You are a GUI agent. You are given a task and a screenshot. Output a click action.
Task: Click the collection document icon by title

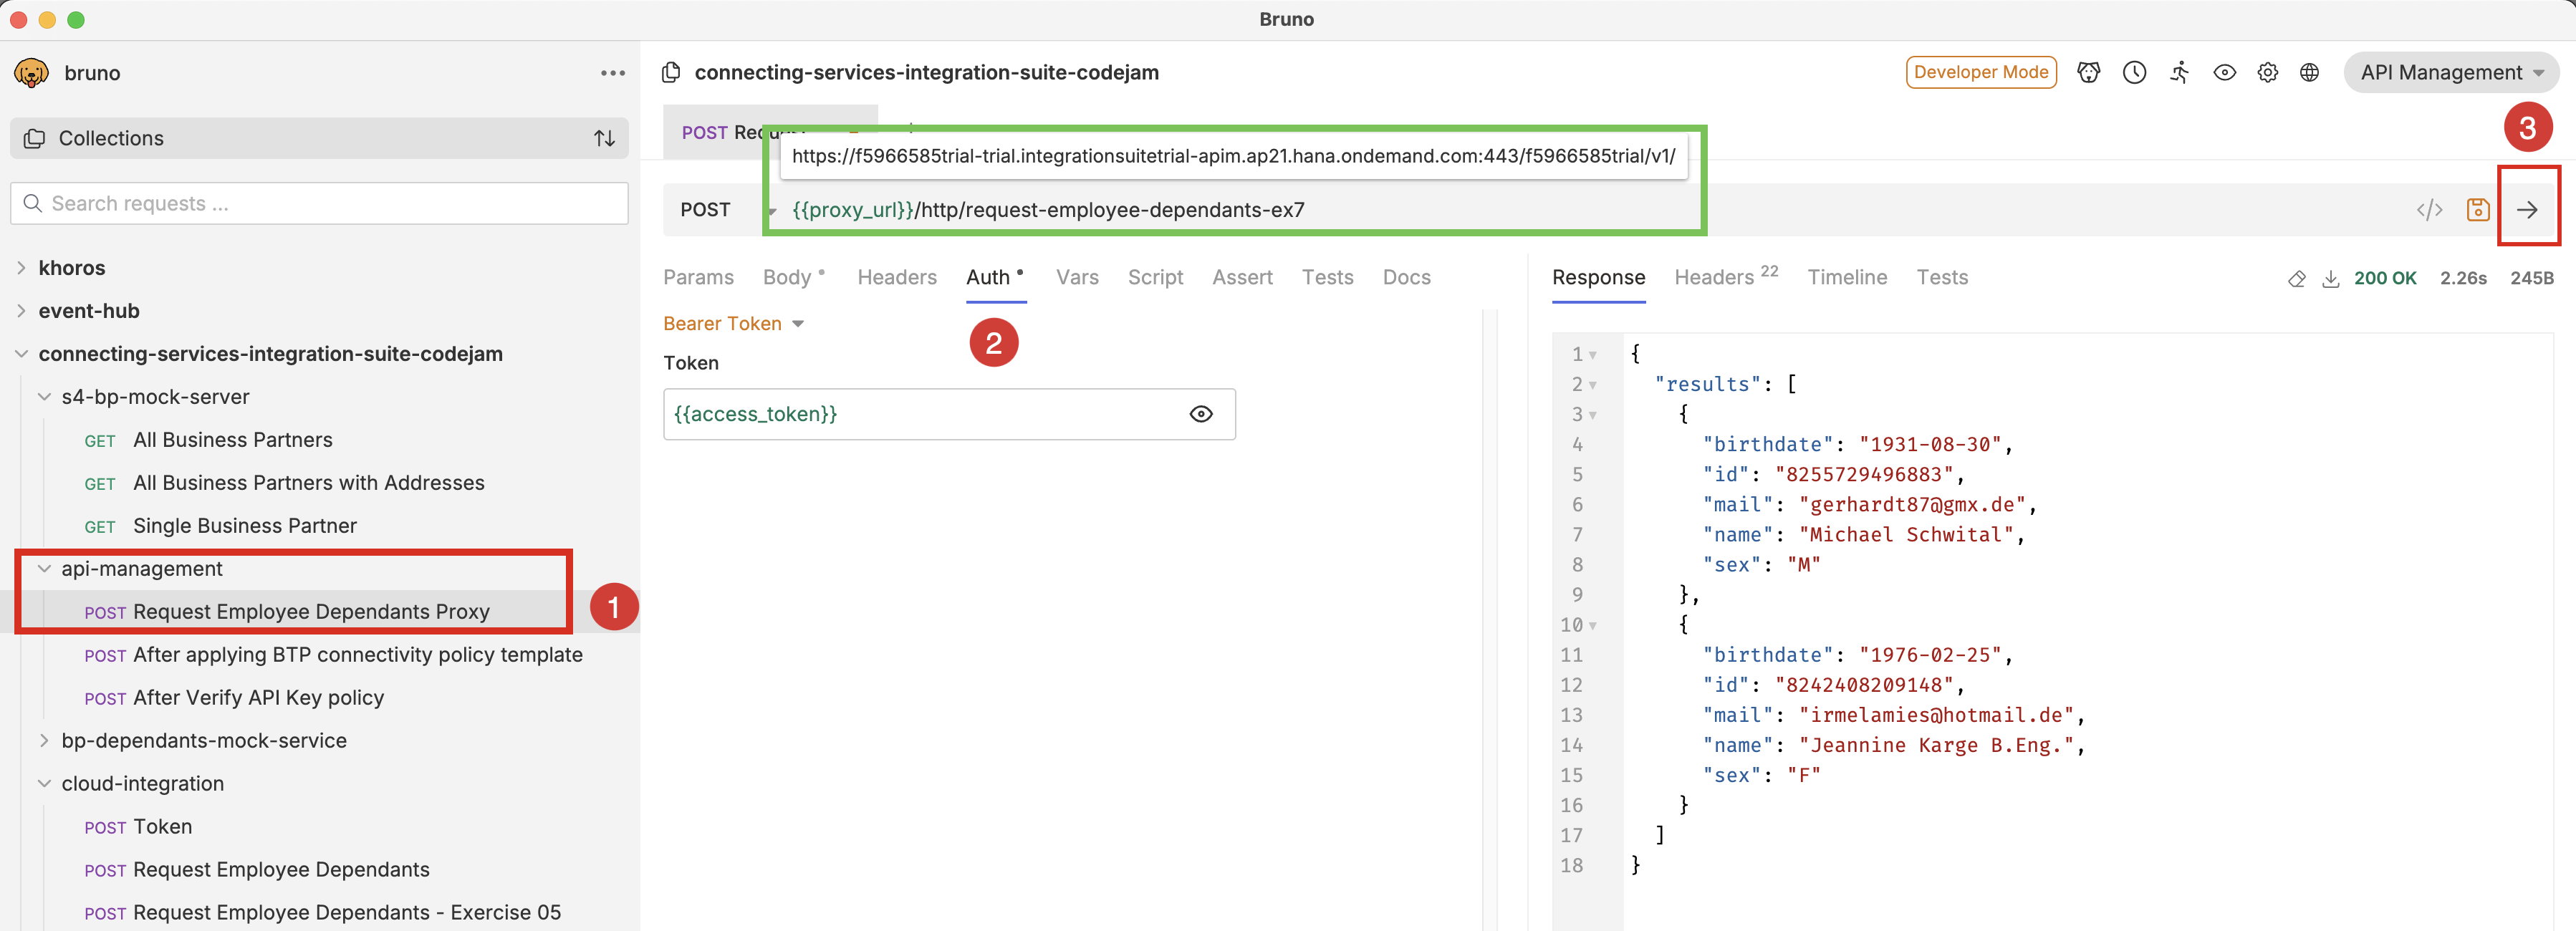tap(672, 72)
